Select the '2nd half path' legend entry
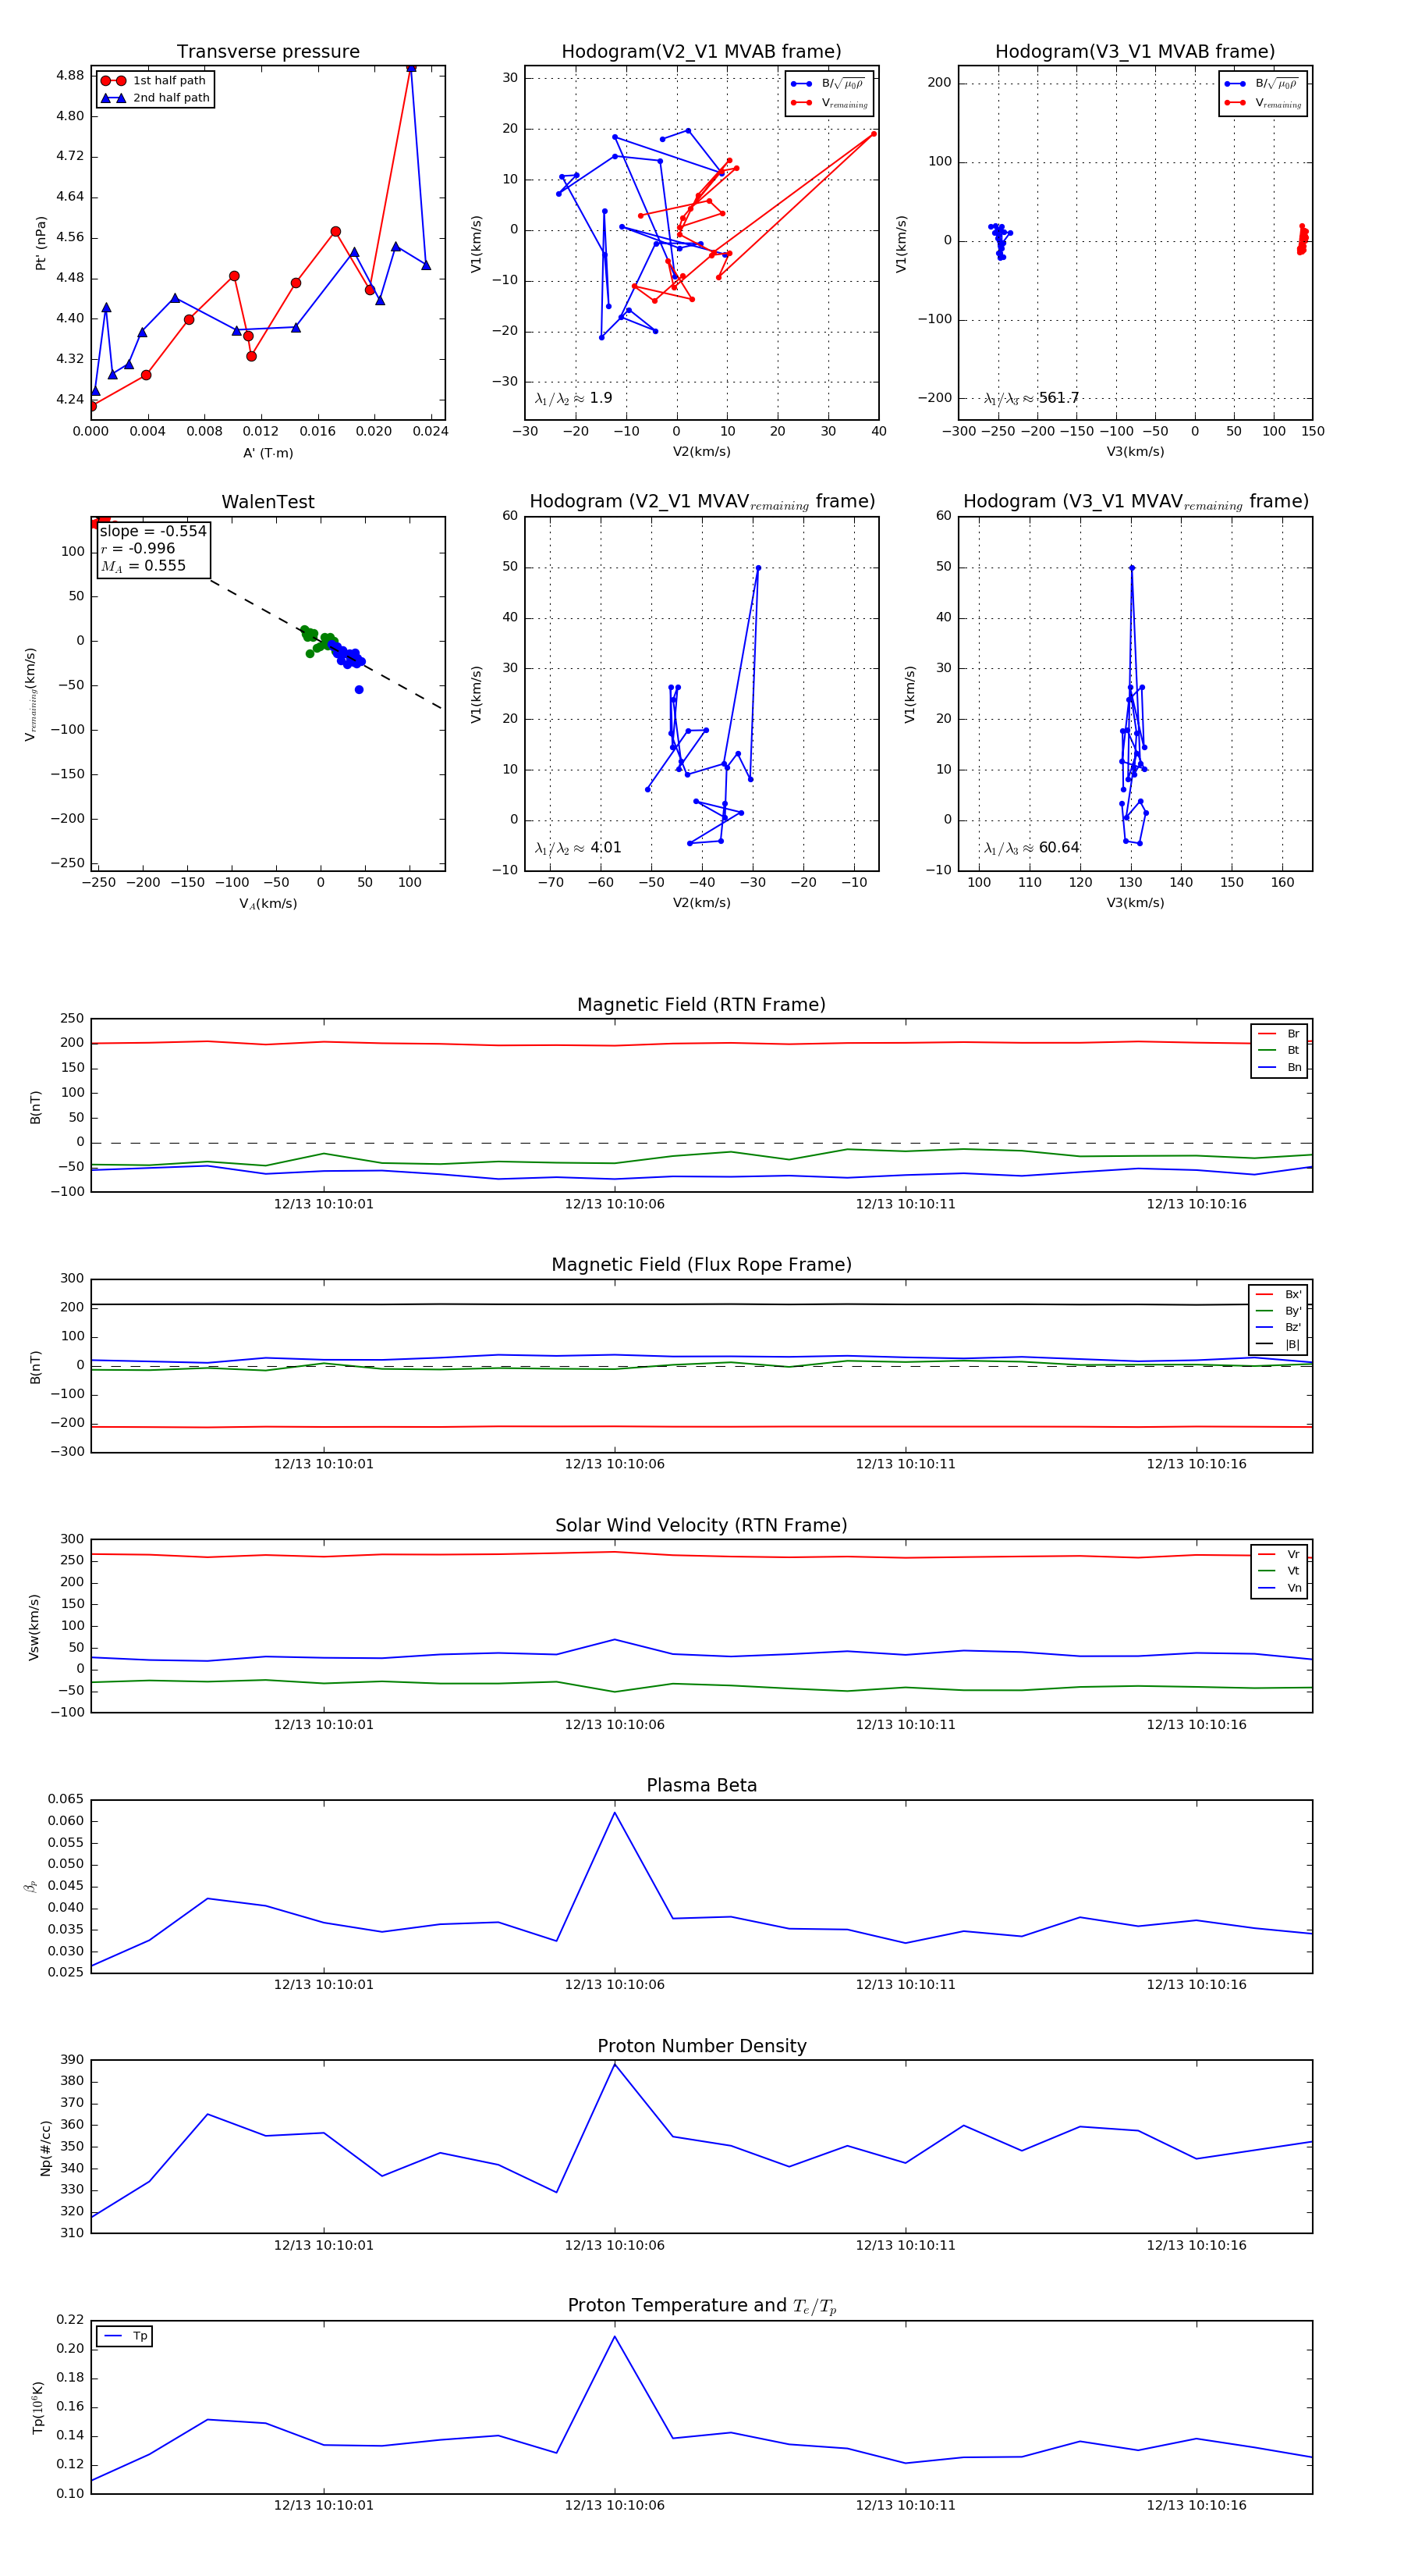1404x2576 pixels. point(155,98)
